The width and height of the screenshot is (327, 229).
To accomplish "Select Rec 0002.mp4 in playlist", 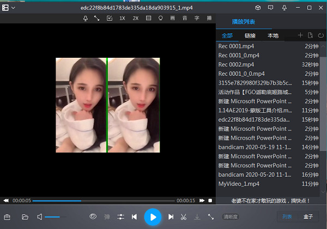I will click(268, 65).
